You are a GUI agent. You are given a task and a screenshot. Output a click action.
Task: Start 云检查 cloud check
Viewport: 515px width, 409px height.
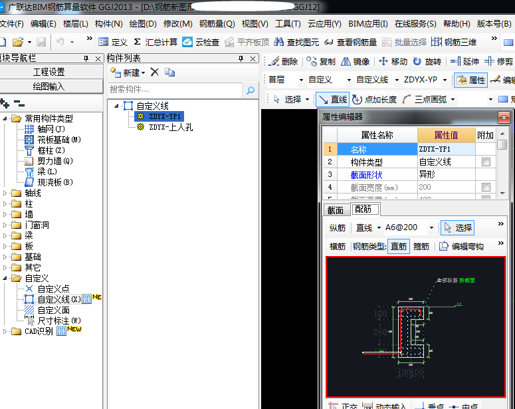[201, 42]
